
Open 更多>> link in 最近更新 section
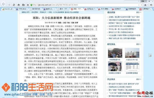[x=139, y=12]
